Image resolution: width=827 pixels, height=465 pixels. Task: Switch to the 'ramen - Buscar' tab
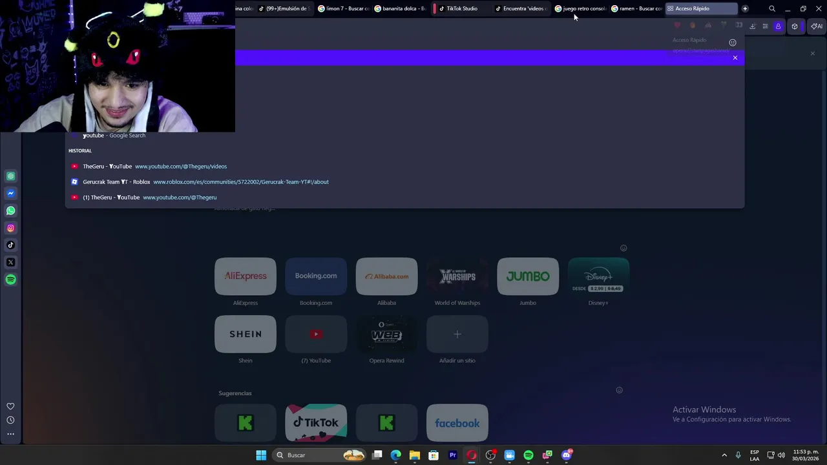(x=636, y=8)
